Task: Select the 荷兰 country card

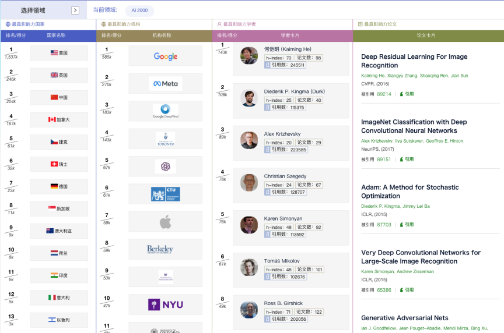Action: click(x=59, y=253)
